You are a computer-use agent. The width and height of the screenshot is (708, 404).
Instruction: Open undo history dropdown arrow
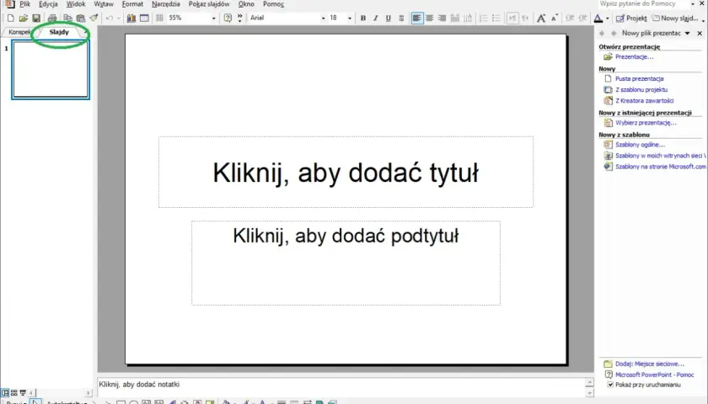point(119,19)
